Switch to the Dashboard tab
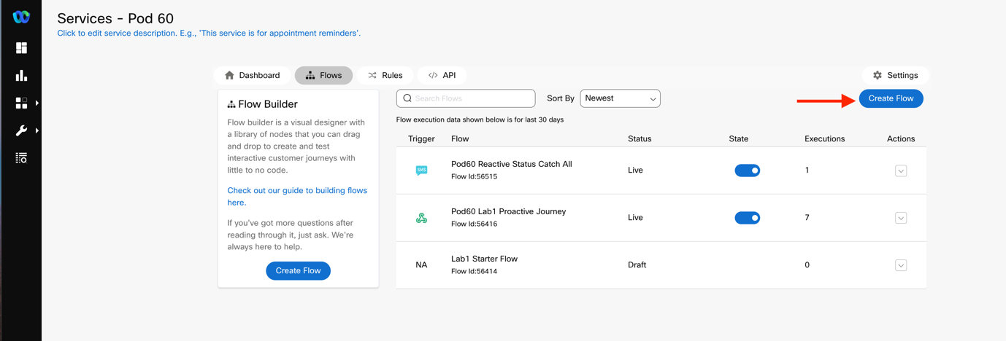Screen dimensions: 1006x341 click(253, 76)
